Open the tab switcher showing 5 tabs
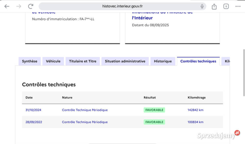Screen dimensions: 245x144 coord(226,6)
